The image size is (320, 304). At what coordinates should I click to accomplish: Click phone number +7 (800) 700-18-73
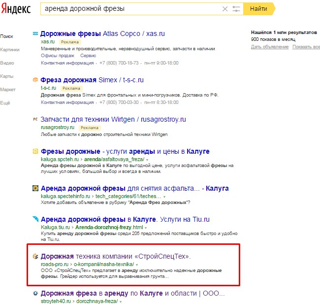point(119,63)
